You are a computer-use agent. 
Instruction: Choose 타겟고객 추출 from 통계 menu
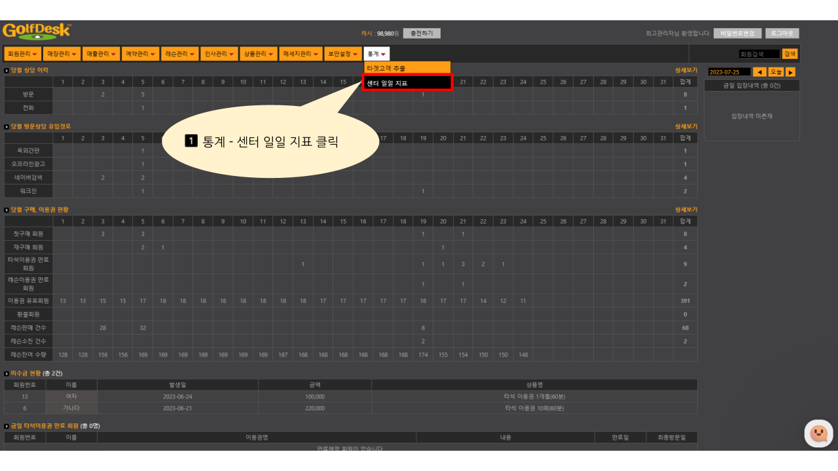tap(407, 68)
